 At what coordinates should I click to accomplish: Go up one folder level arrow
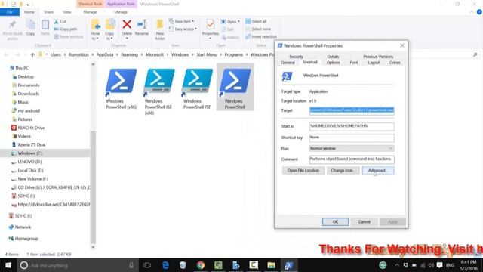pos(32,55)
